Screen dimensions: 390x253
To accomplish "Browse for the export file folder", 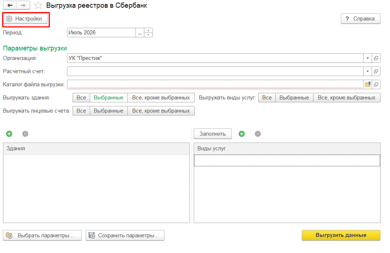I will click(x=368, y=84).
